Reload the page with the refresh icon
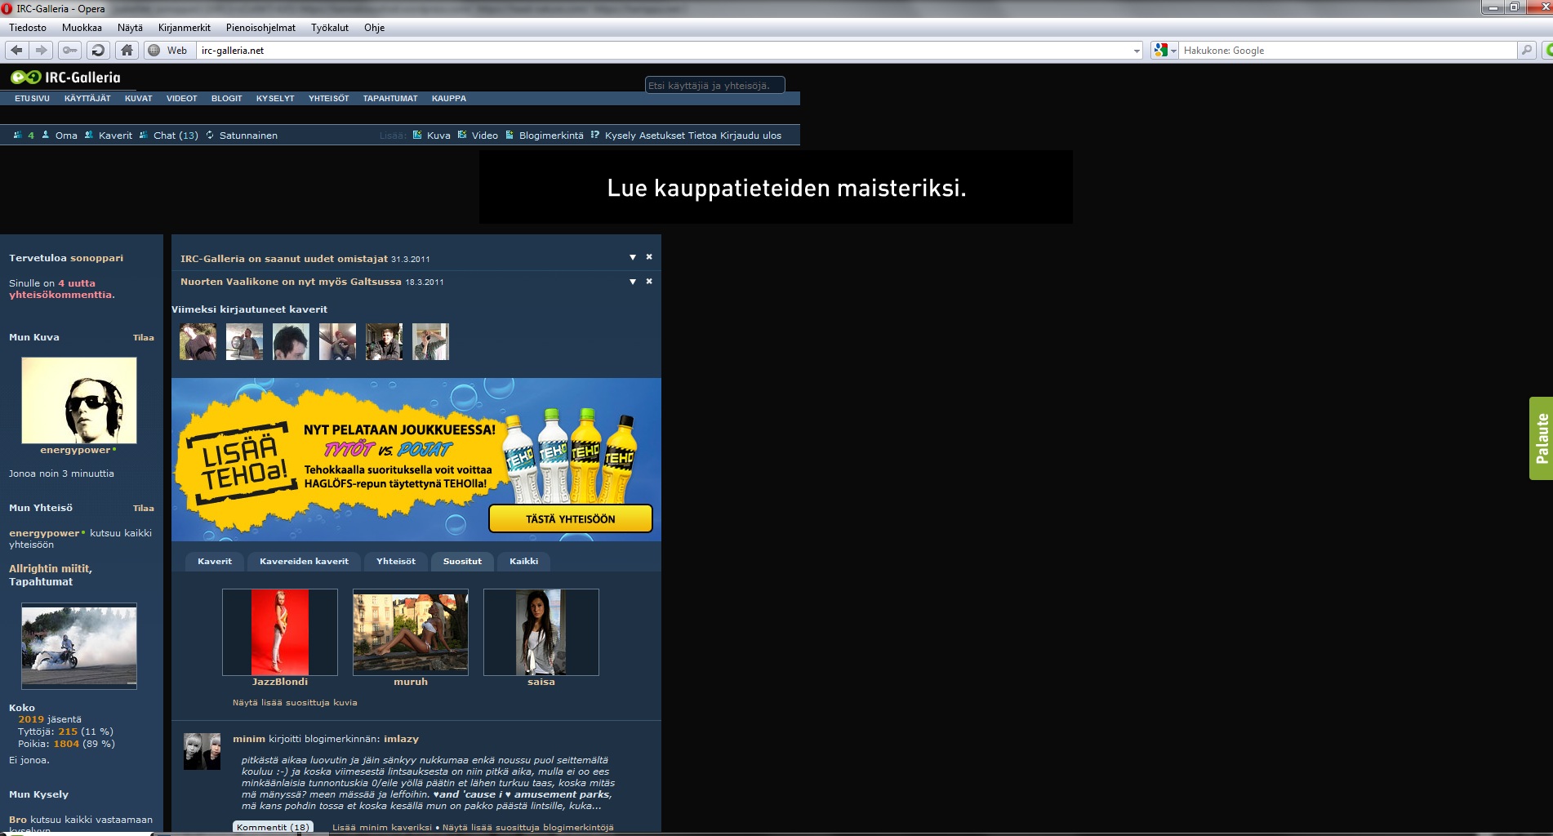Viewport: 1553px width, 836px height. pyautogui.click(x=98, y=51)
